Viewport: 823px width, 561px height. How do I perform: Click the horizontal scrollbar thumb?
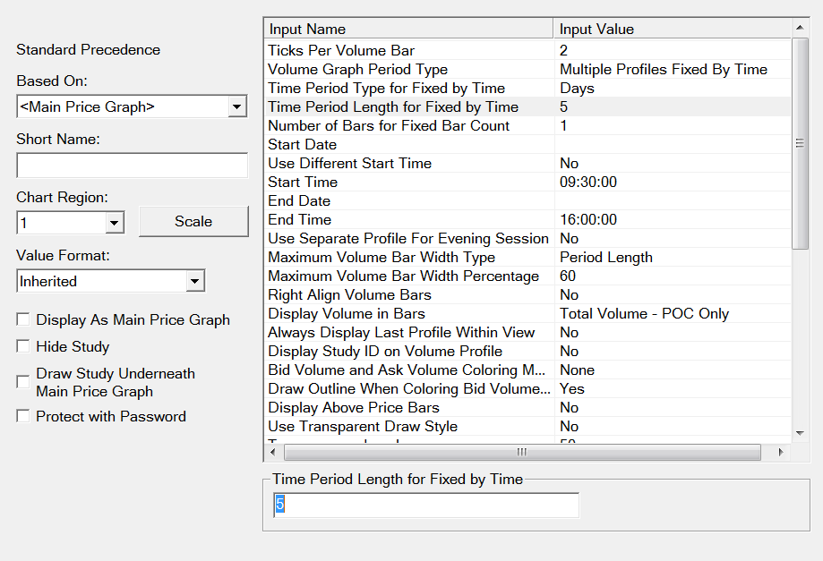(521, 453)
